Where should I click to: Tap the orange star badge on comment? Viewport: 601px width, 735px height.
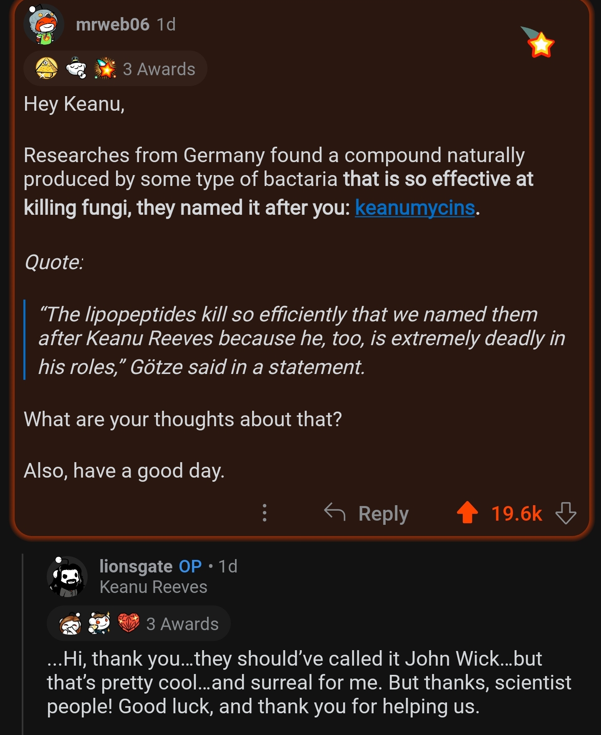click(x=540, y=43)
